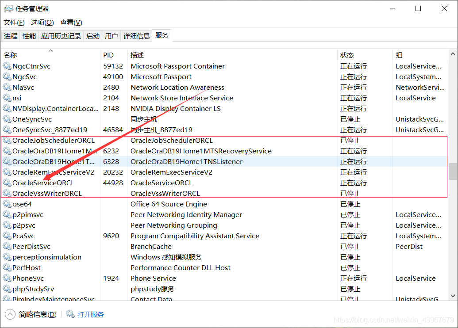Click the PeerDist group cell
458x328 pixels.
409,246
